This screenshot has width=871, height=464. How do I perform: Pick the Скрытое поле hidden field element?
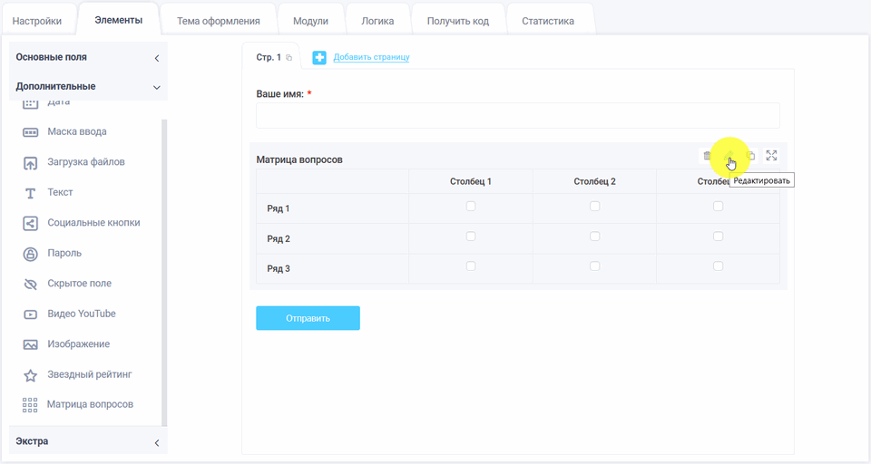tap(79, 284)
